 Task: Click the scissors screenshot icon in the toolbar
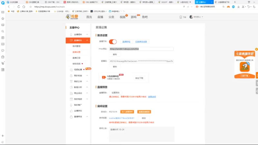243,7
